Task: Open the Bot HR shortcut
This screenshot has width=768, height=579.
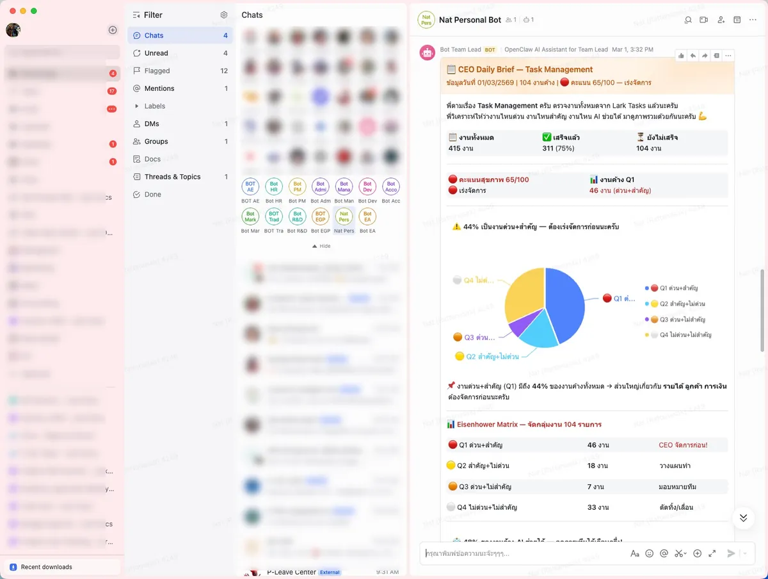Action: click(x=273, y=186)
